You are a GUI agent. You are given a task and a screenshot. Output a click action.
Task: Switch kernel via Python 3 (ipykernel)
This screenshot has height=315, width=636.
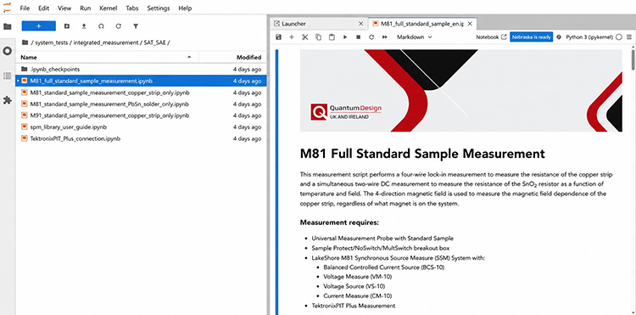[589, 37]
